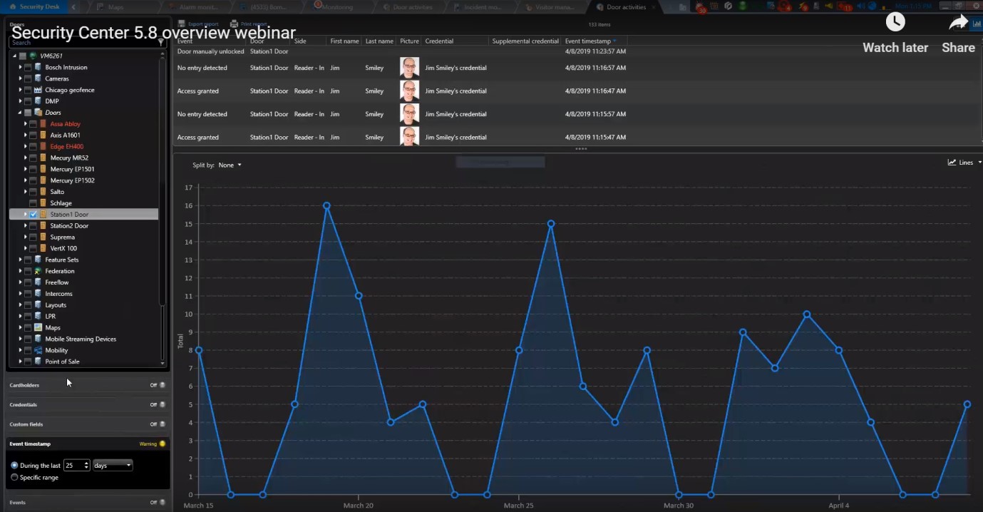Click the Station1 Door entity icon
983x512 pixels.
pos(43,215)
